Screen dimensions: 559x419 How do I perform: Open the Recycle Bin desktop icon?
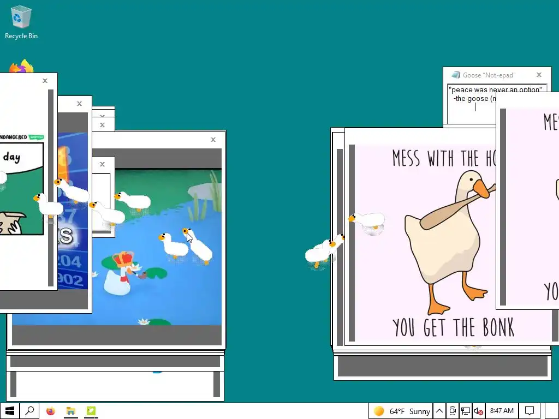coord(21,22)
